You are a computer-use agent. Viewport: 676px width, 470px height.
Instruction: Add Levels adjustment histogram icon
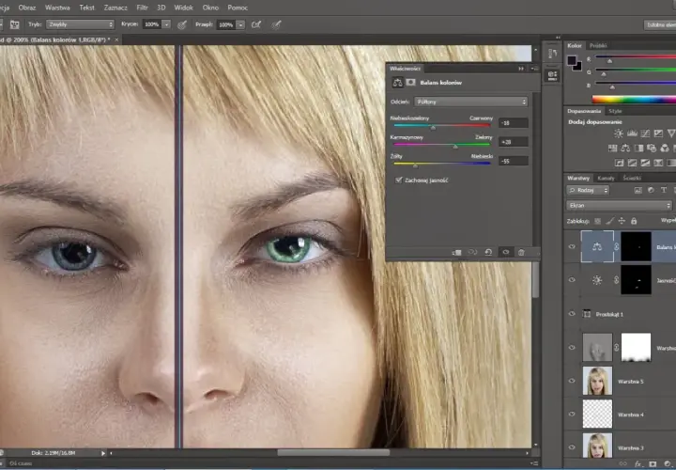pos(632,133)
